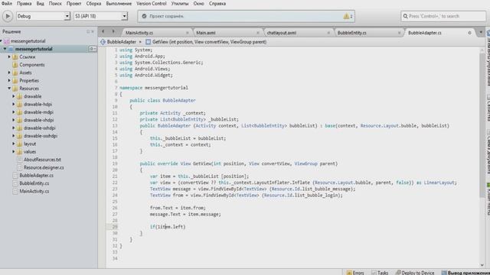Viewport: 490px width, 275px height.
Task: Open the Вид menu
Action: tap(40, 4)
